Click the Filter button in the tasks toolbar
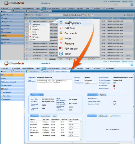Screen dimensions: 135x144 [x=72, y=15]
